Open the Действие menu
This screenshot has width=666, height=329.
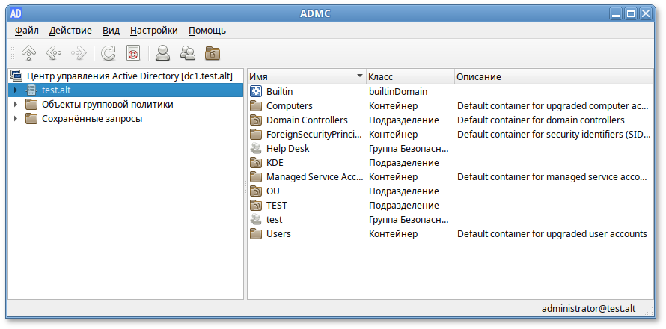click(70, 31)
